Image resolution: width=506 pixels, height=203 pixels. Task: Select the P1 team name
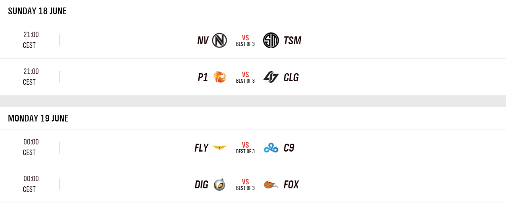click(x=203, y=77)
